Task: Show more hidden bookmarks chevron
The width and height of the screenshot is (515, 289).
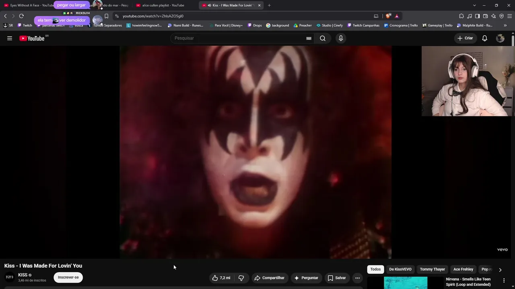Action: 505,25
